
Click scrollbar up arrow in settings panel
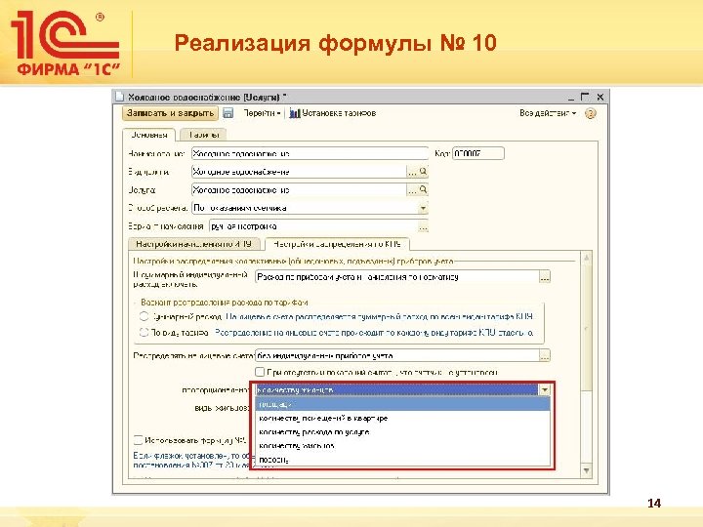[586, 258]
